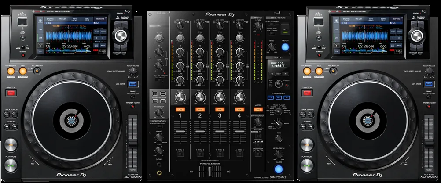This screenshot has width=441, height=183.
Task: Select the LINK source on left deck screen
Action: click(x=40, y=29)
